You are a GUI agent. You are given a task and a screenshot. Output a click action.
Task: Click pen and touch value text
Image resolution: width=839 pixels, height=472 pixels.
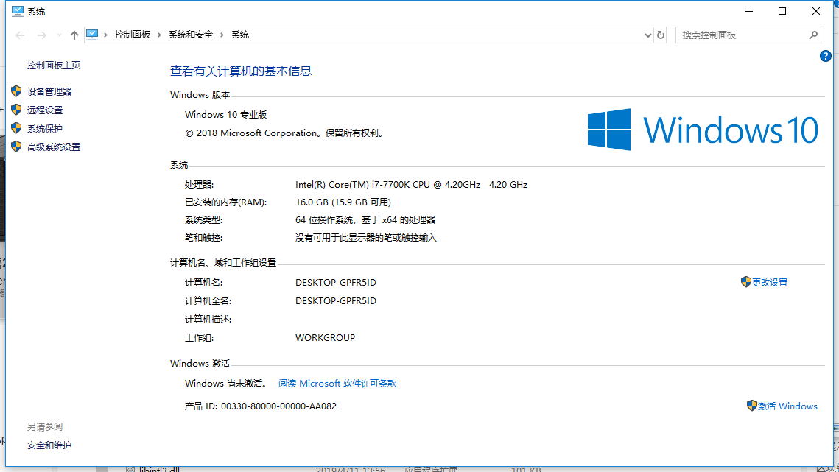[366, 238]
